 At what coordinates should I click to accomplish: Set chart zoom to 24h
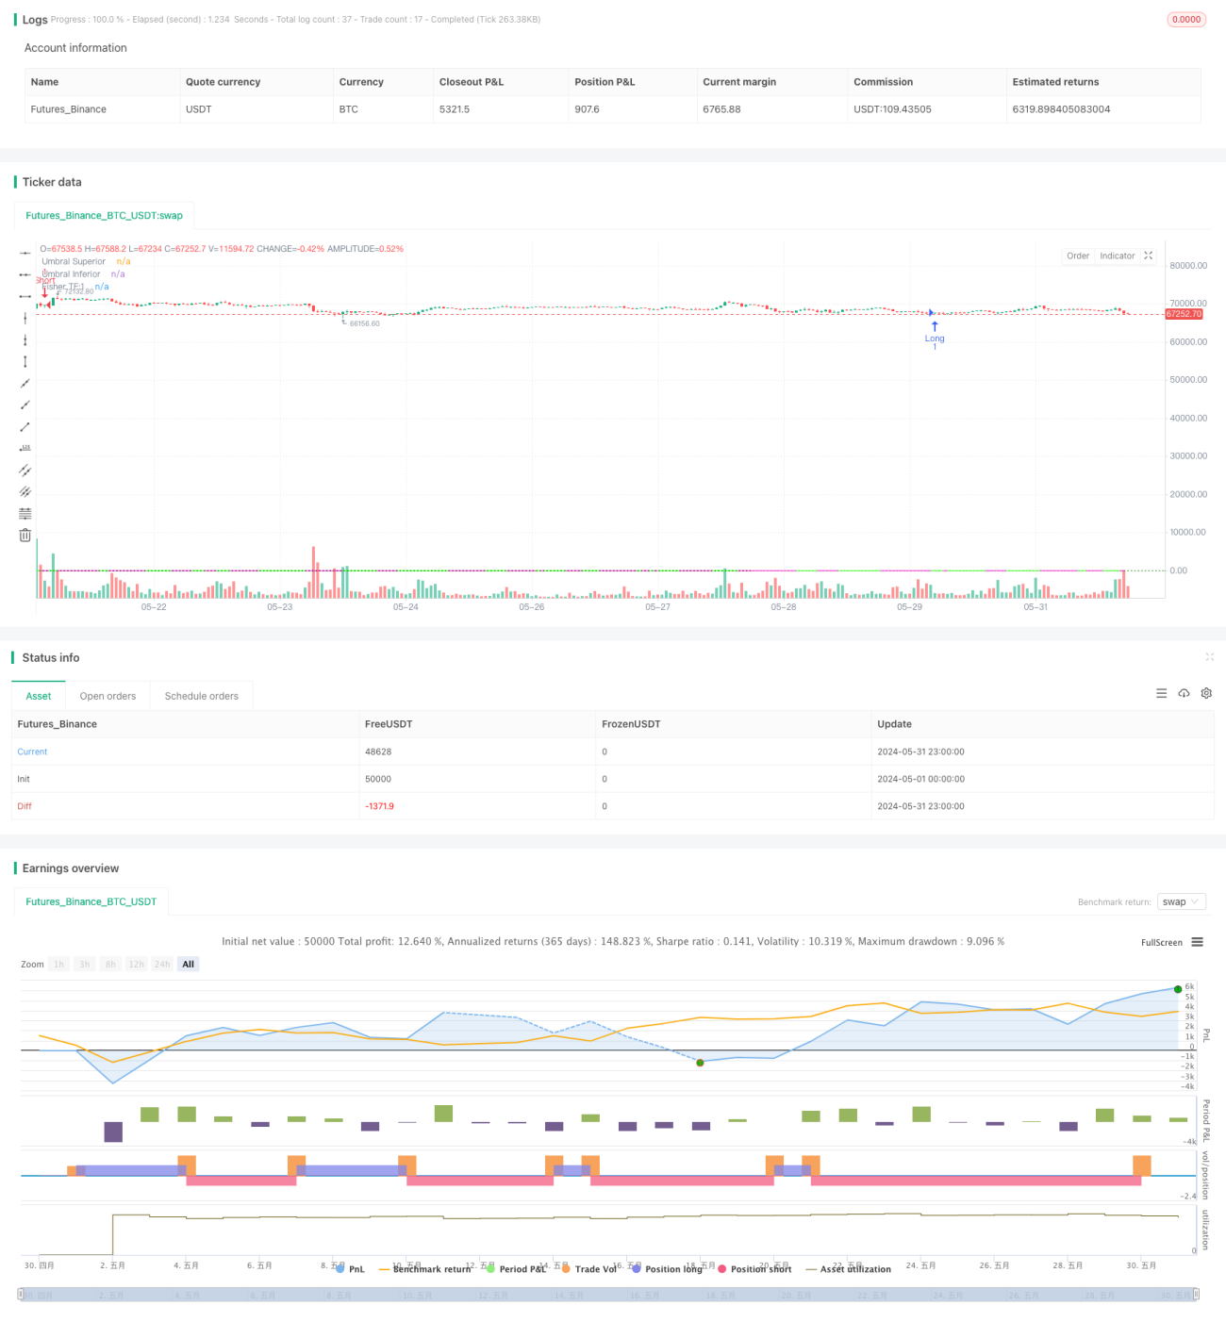(162, 964)
